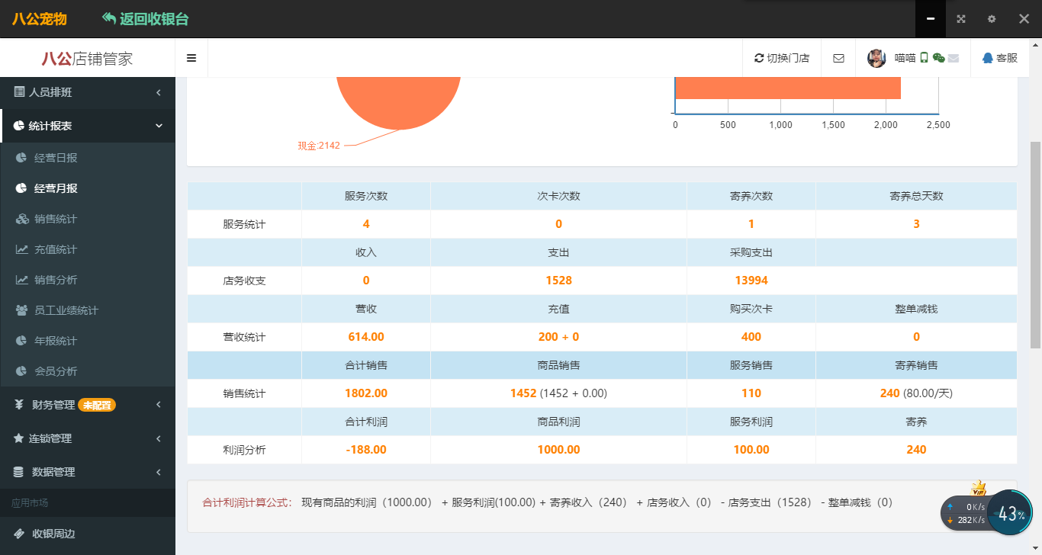1042x555 pixels.
Task: Click the user avatar picture
Action: pyautogui.click(x=877, y=58)
